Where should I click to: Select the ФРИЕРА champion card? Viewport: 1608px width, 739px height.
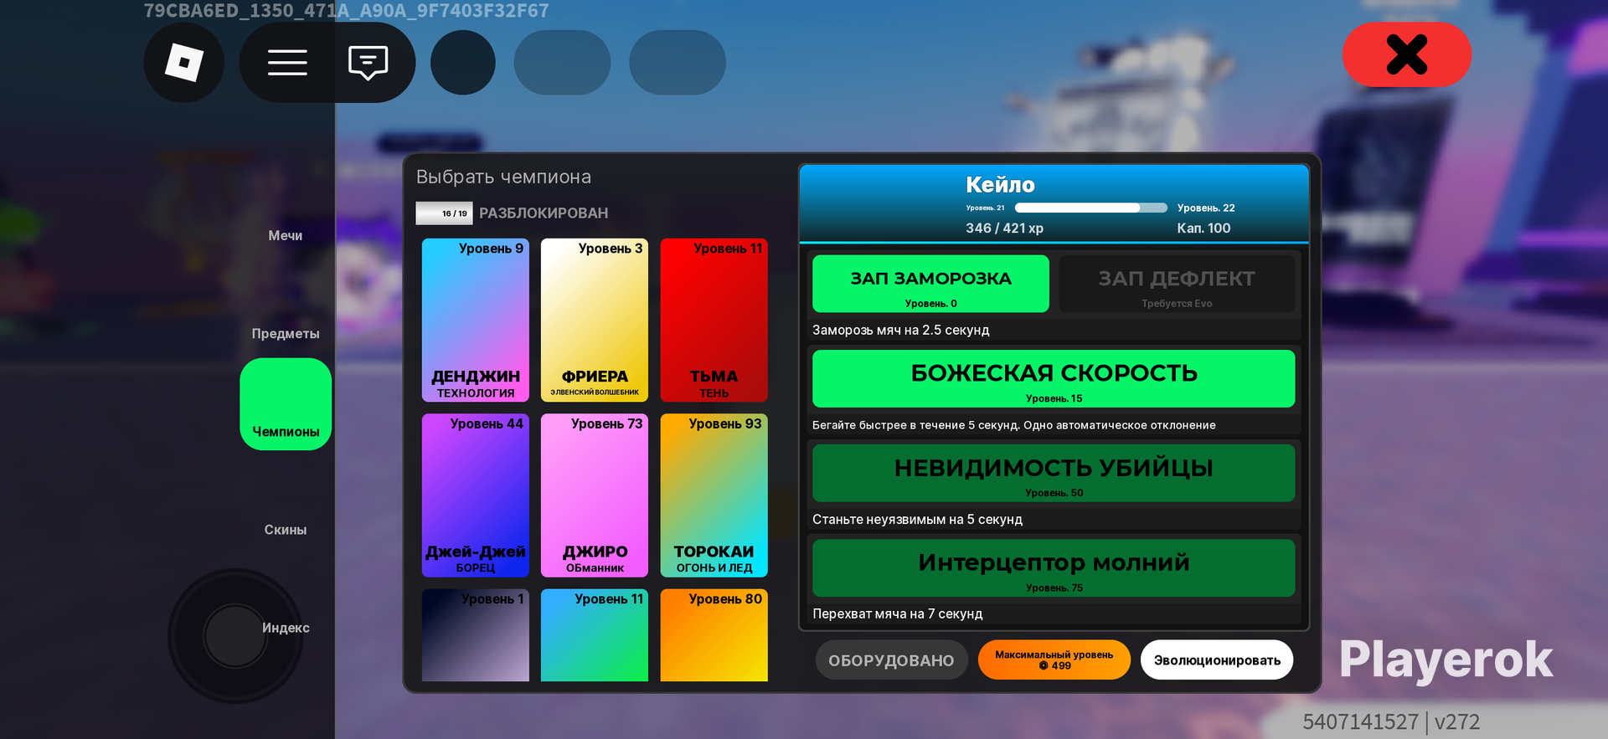tap(595, 320)
